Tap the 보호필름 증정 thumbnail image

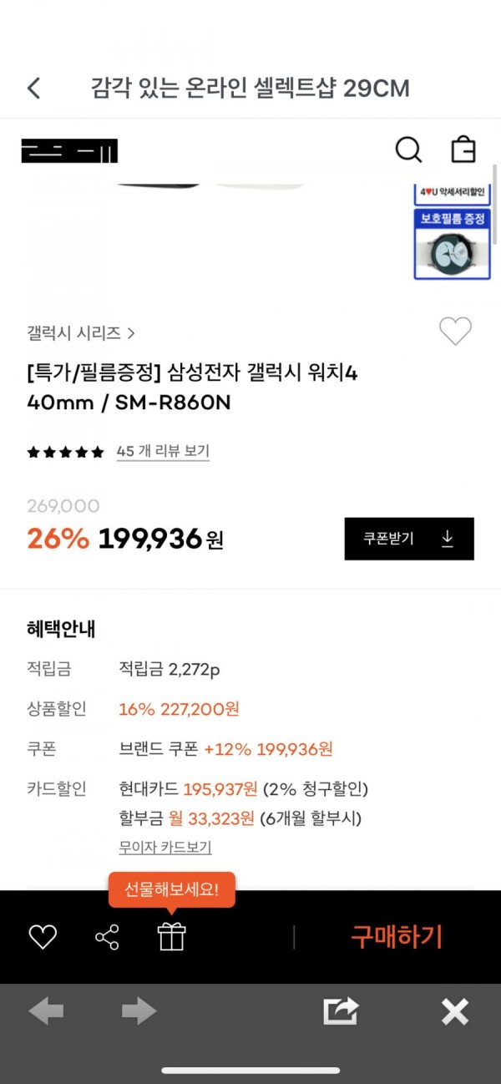click(x=452, y=243)
